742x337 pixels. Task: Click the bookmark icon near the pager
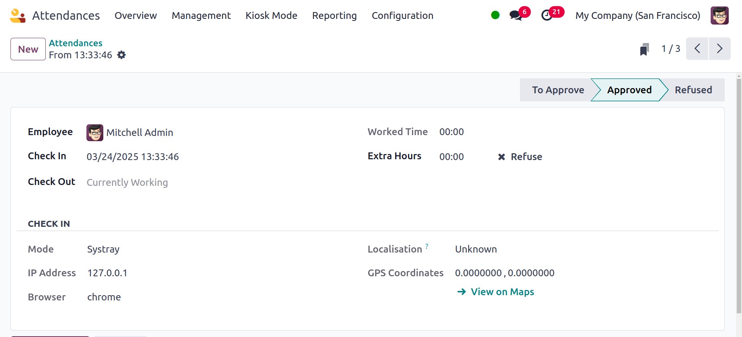[644, 49]
